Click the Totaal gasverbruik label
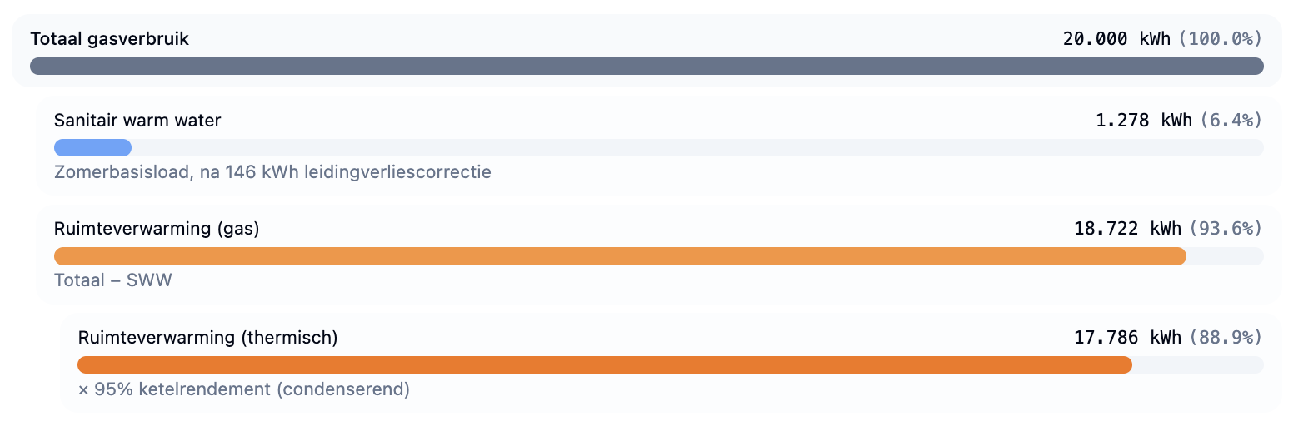The height and width of the screenshot is (431, 1298). click(x=109, y=39)
